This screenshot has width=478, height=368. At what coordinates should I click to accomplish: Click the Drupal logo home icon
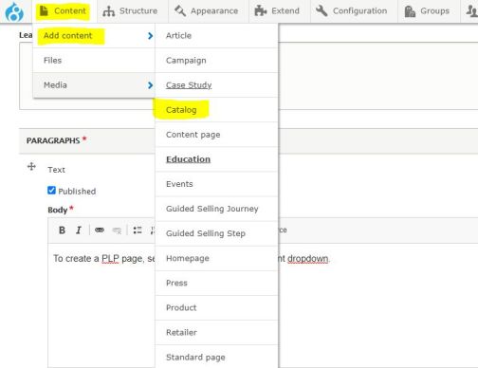[14, 12]
